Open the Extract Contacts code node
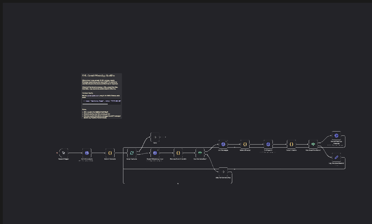Image resolution: width=372 pixels, height=224 pixels. pyautogui.click(x=110, y=153)
